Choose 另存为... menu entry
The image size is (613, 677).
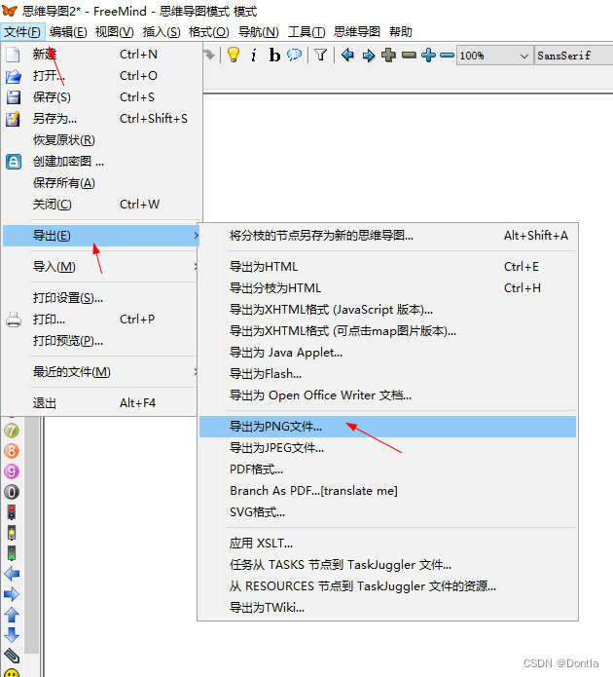(x=101, y=119)
